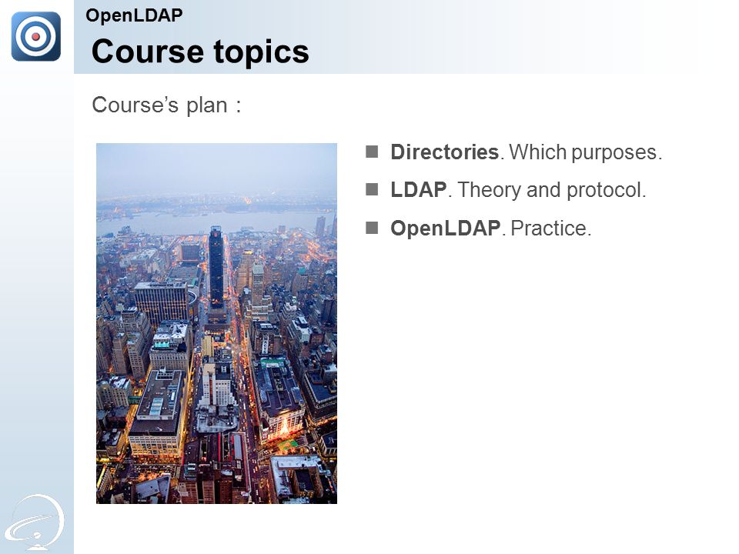Click the tall dark skyscraper in photo
739x554 pixels.
[x=216, y=269]
